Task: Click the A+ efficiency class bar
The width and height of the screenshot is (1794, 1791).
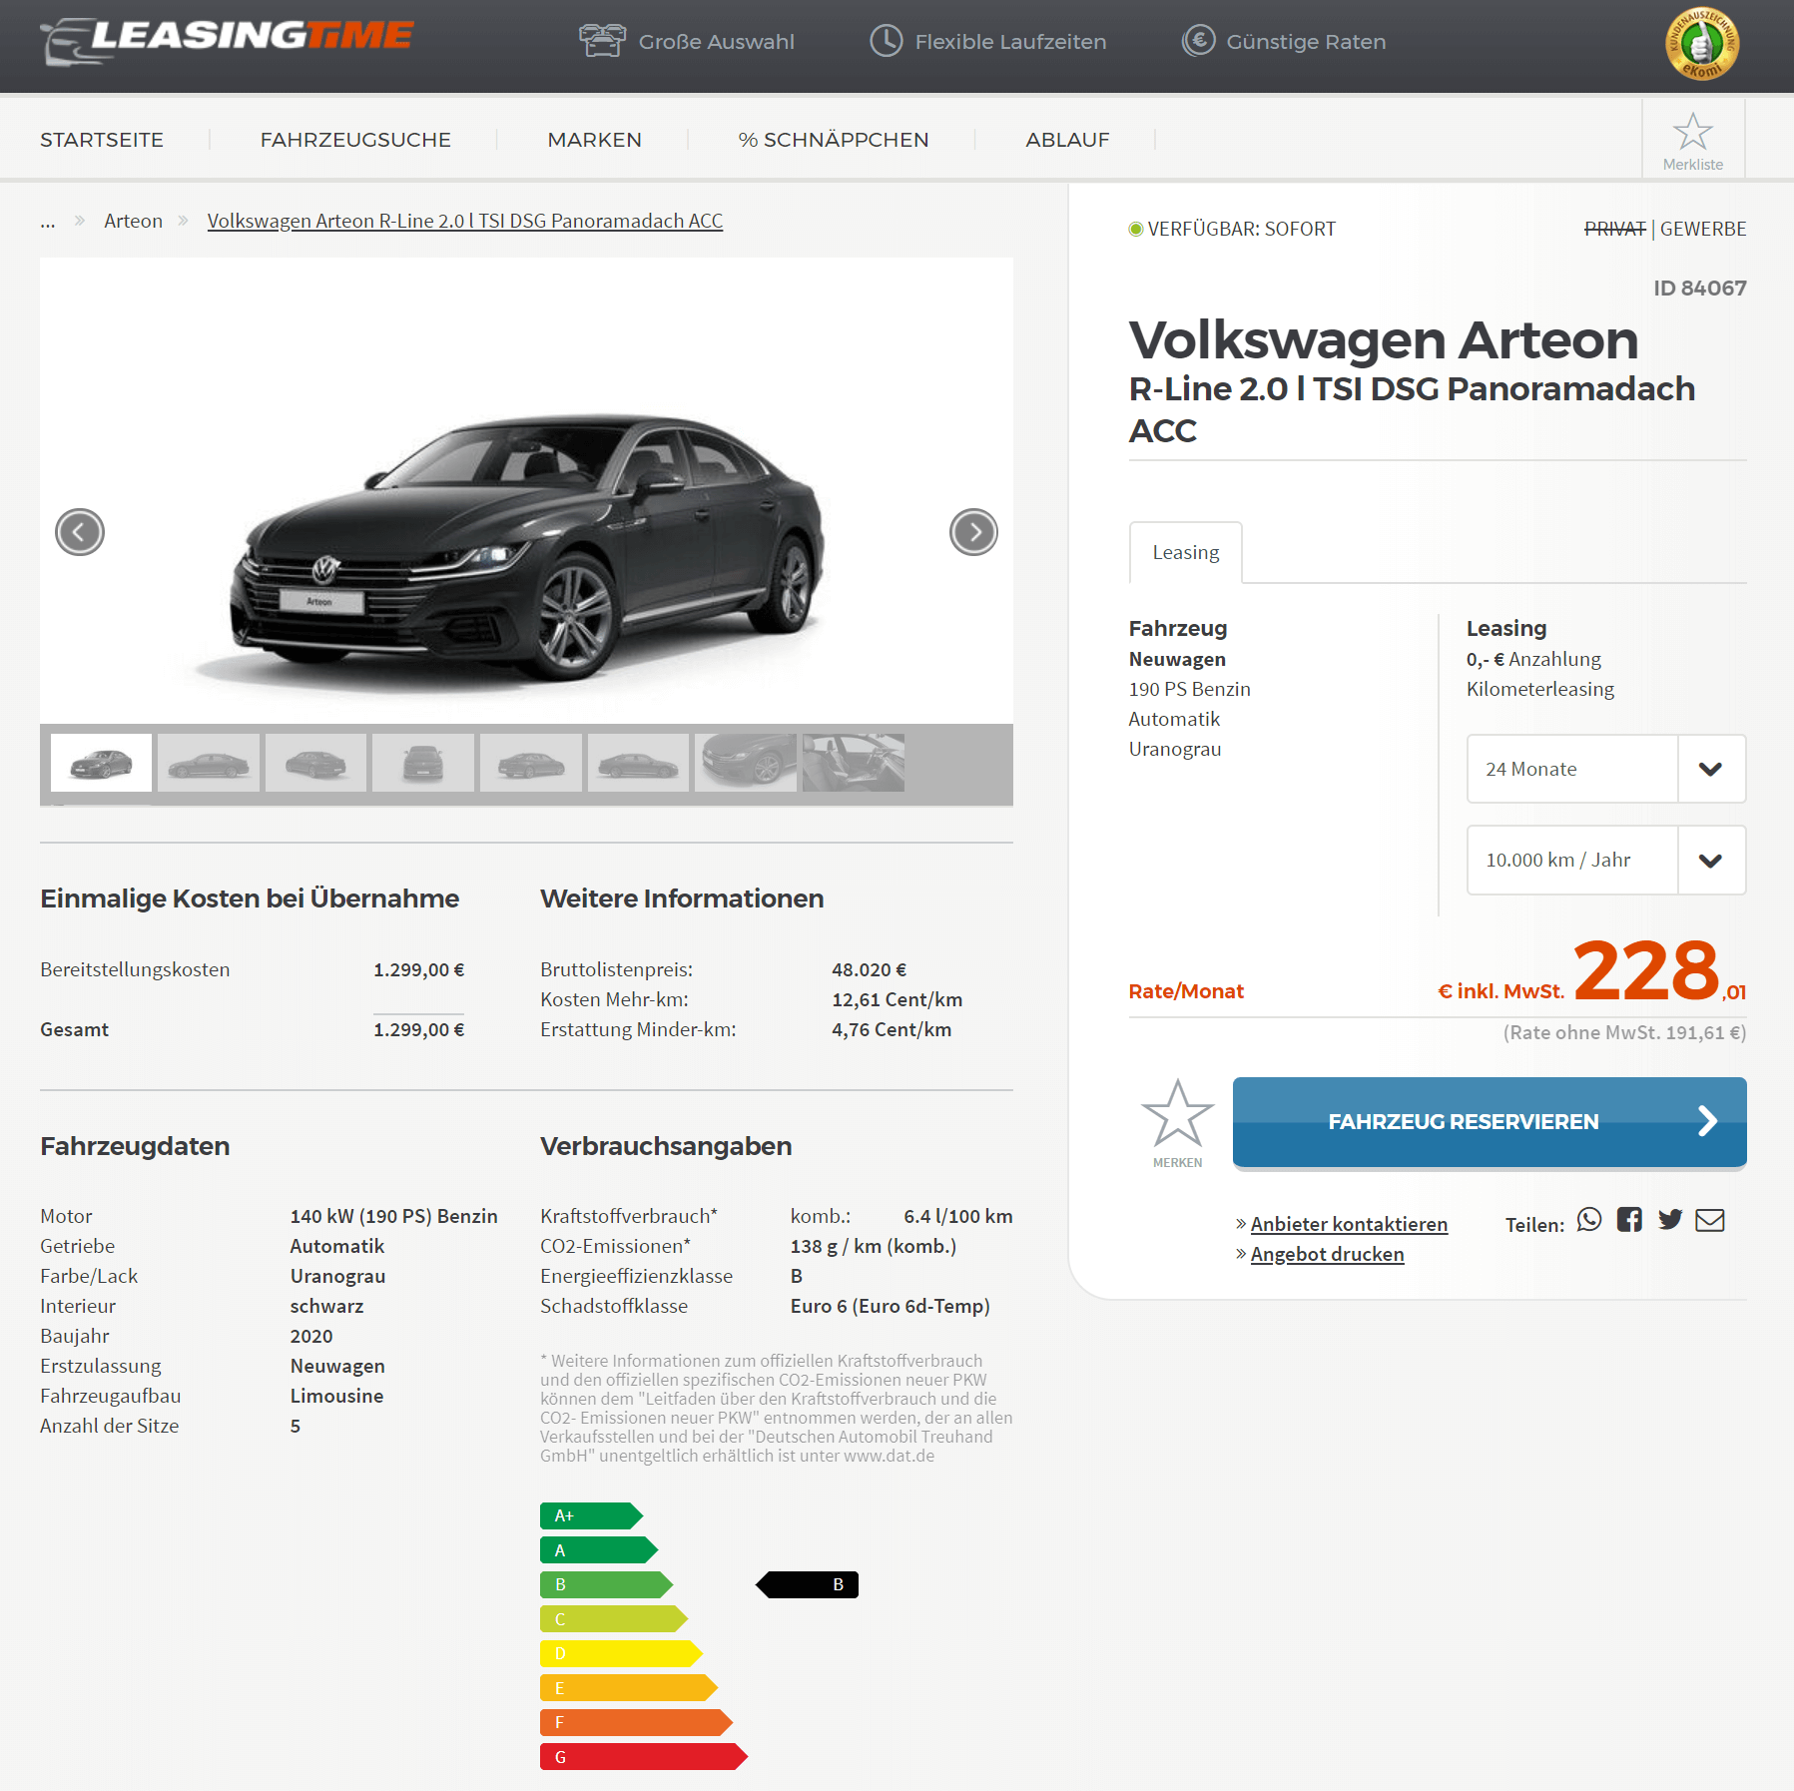Action: [x=591, y=1515]
